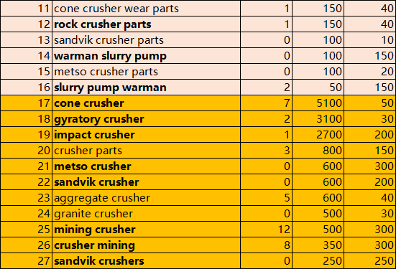
Task: Click the 'slurry pump warman' cell
Action: click(146, 88)
